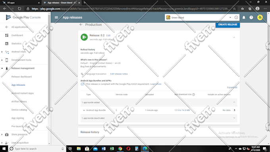The width and height of the screenshot is (270, 152).
Task: Click Expand all link
Action: point(232,87)
